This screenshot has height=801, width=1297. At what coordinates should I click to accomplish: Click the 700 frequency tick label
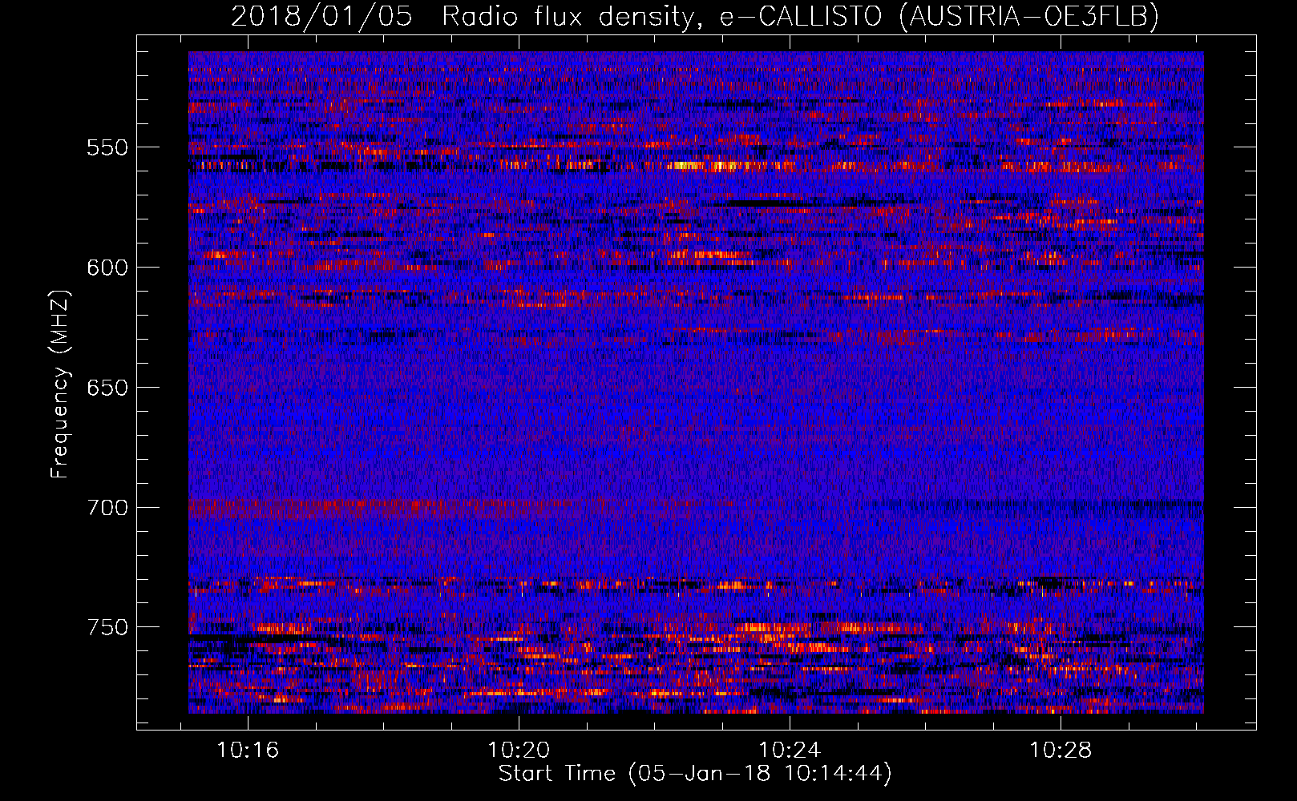[x=107, y=508]
